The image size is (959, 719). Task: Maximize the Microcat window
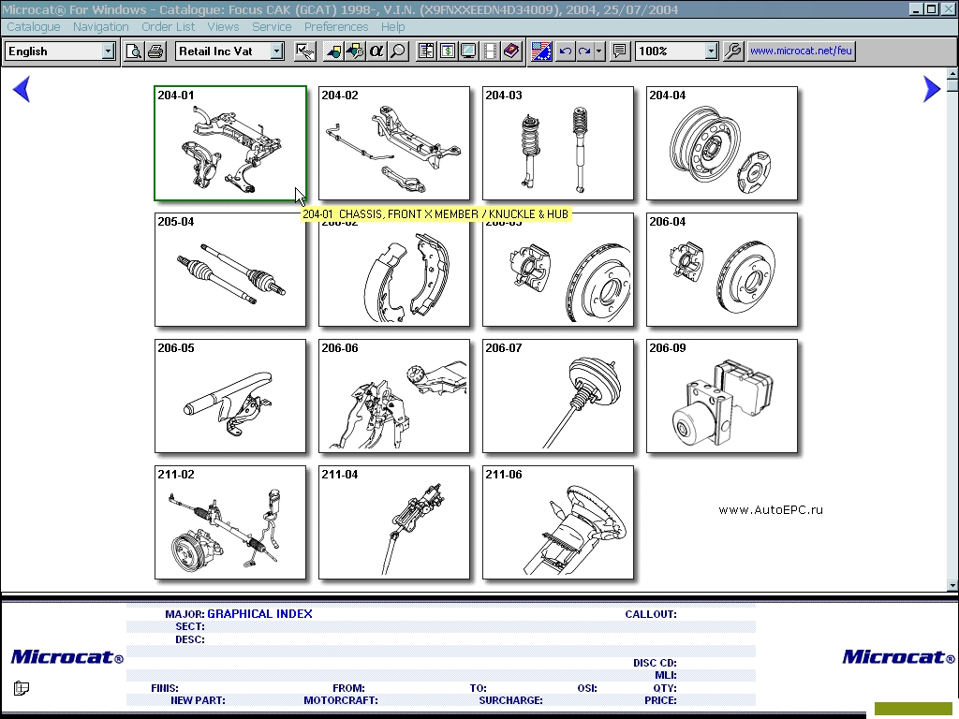pos(931,9)
